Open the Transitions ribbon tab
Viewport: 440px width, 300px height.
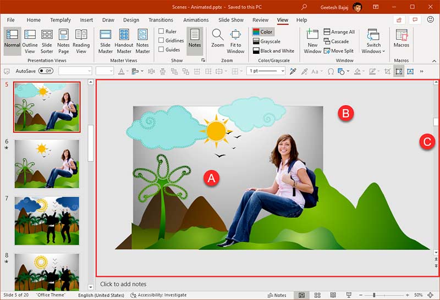point(161,20)
